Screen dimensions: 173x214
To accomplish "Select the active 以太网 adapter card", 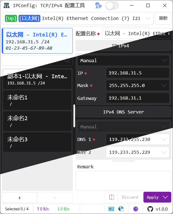I will [x=37, y=41].
